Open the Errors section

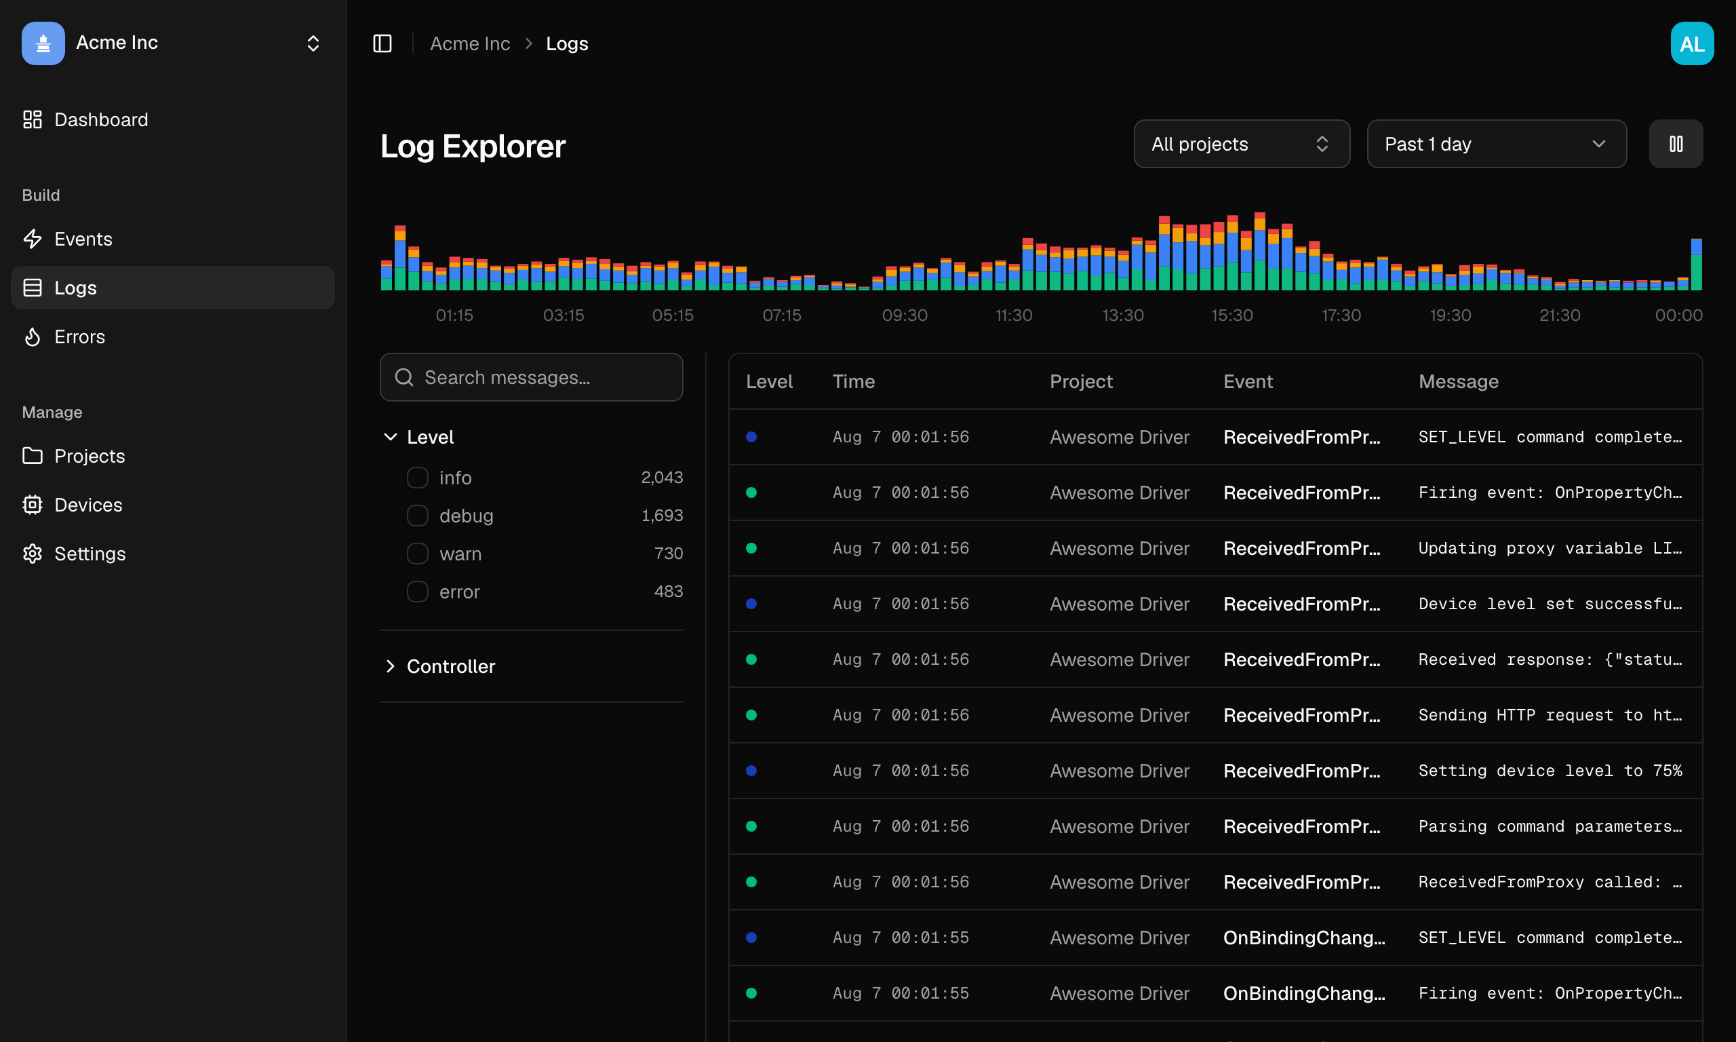click(x=173, y=336)
